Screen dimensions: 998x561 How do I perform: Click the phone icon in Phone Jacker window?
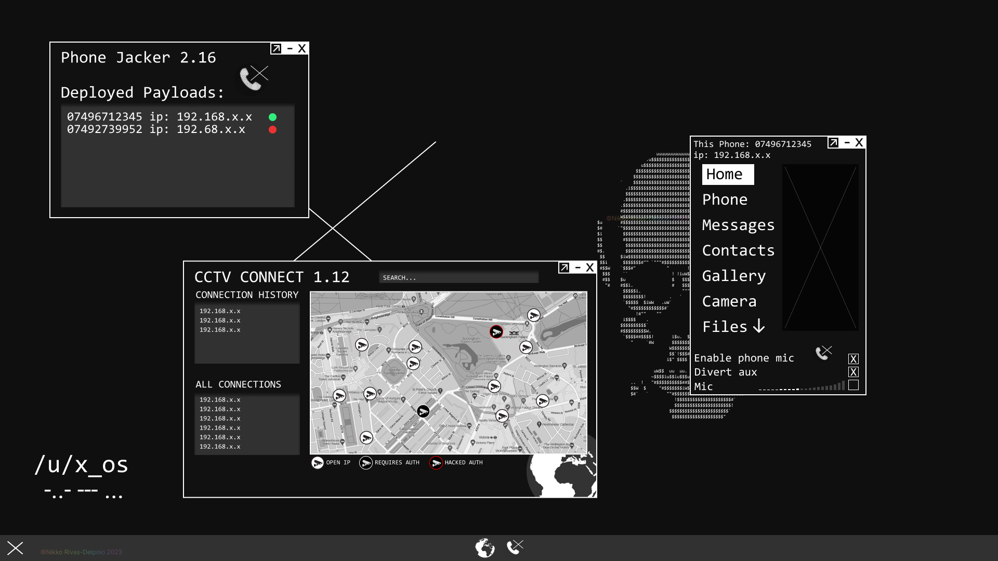(x=252, y=78)
